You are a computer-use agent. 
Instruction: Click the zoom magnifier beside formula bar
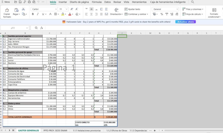(x=36, y=28)
